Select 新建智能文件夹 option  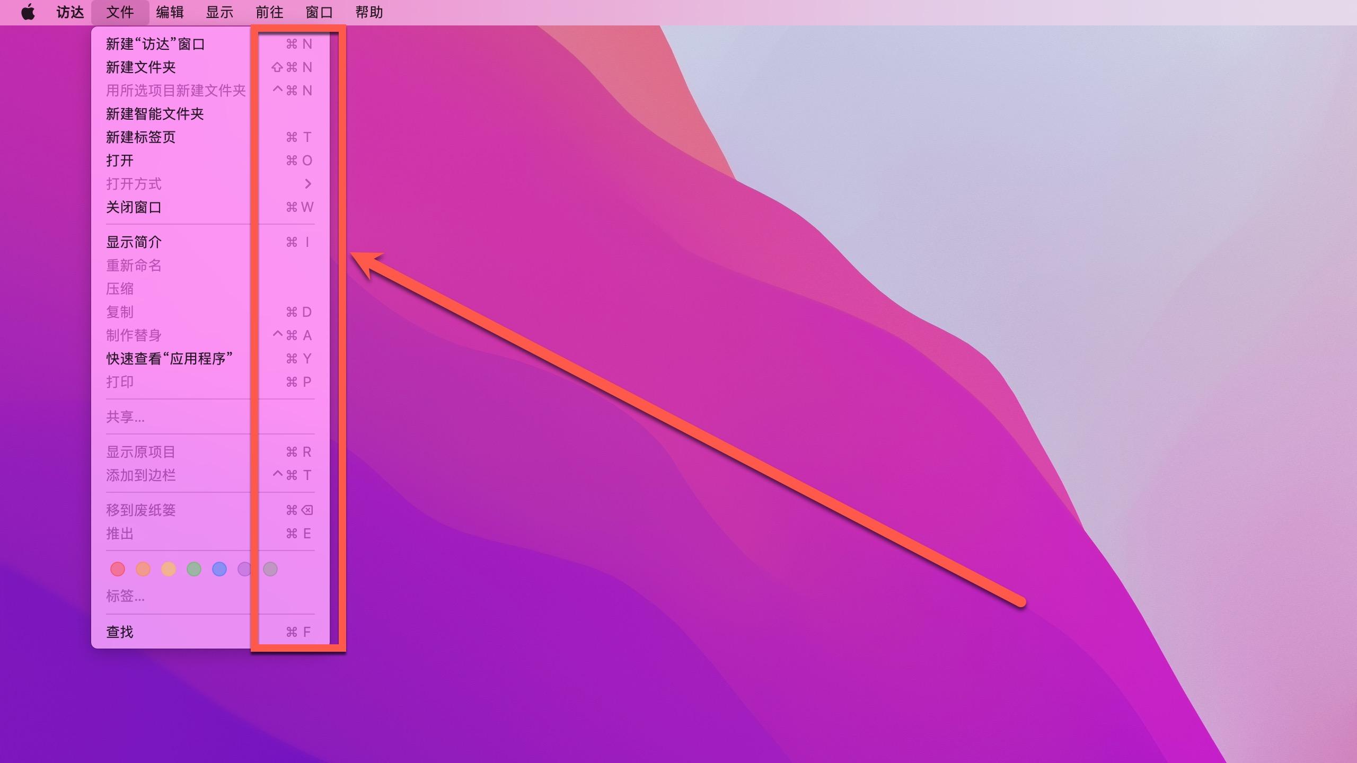point(155,114)
